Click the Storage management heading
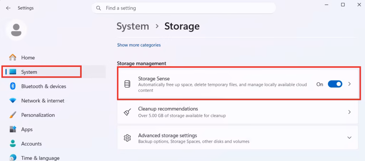365x161 pixels. point(142,63)
